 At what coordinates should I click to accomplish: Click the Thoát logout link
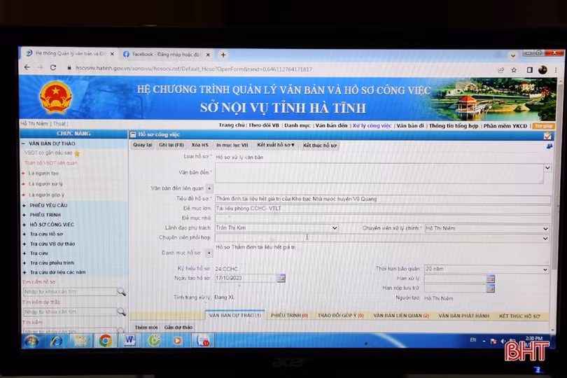pyautogui.click(x=59, y=124)
